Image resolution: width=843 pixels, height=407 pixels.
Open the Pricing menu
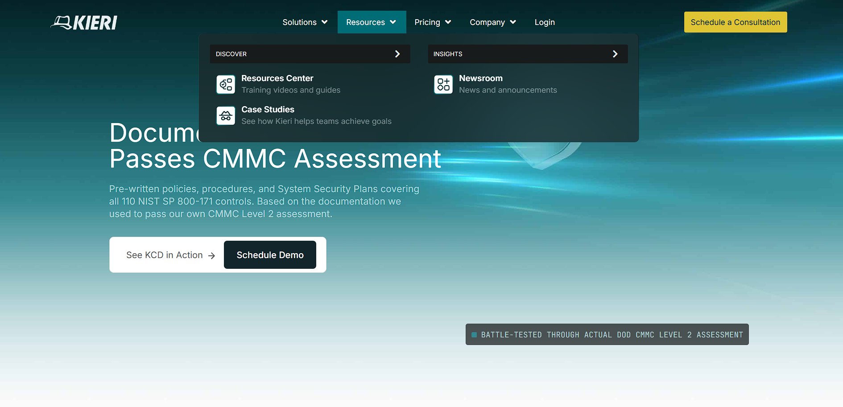click(x=433, y=22)
